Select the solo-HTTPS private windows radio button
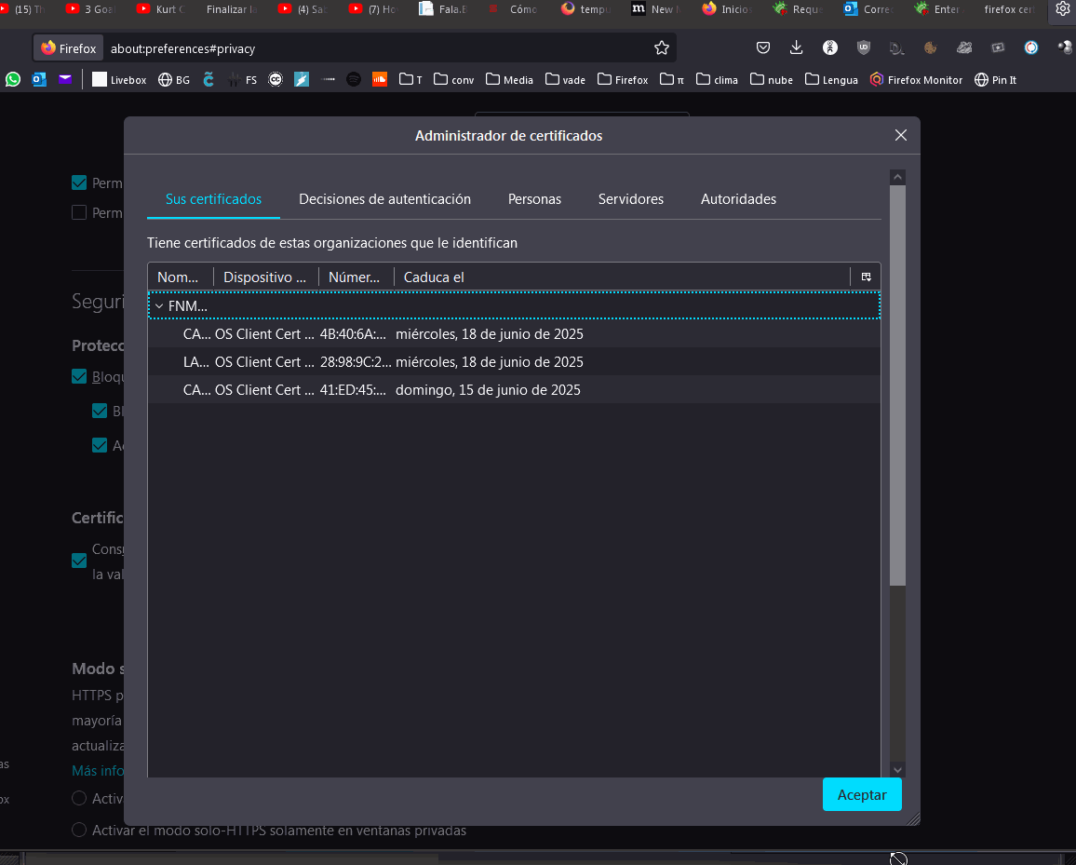 point(79,830)
